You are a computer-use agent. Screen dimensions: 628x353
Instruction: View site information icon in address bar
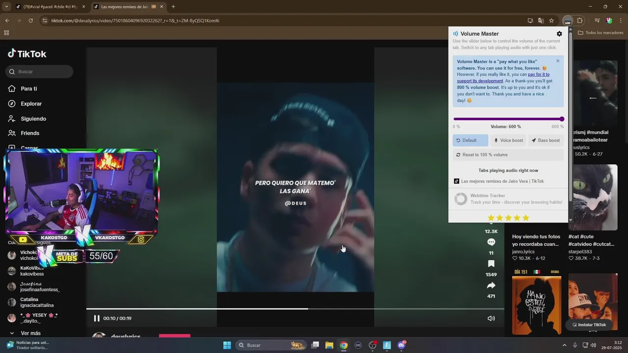(x=45, y=21)
